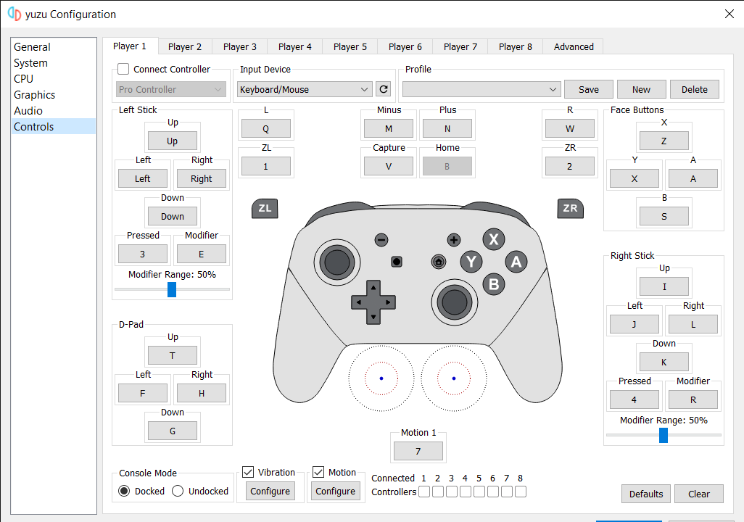This screenshot has height=522, width=744.
Task: Click the A button on the controller image
Action: pos(516,262)
